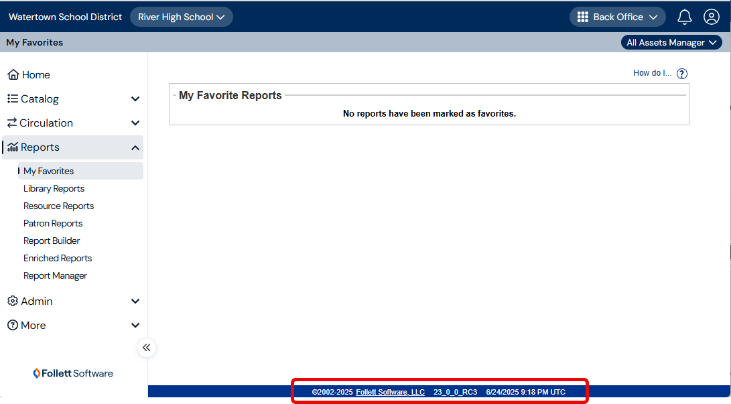Click the Circulation arrows icon

(11, 123)
